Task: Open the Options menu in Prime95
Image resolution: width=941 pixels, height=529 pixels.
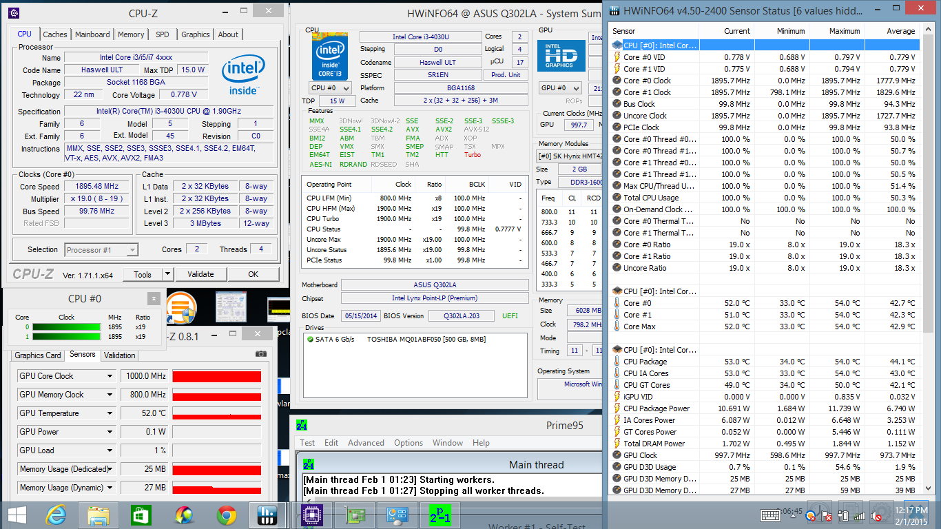Action: (x=409, y=443)
